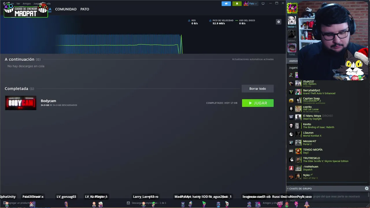Viewport: 370px width, 208px height.
Task: Open the Bodycam title link
Action: 48,101
